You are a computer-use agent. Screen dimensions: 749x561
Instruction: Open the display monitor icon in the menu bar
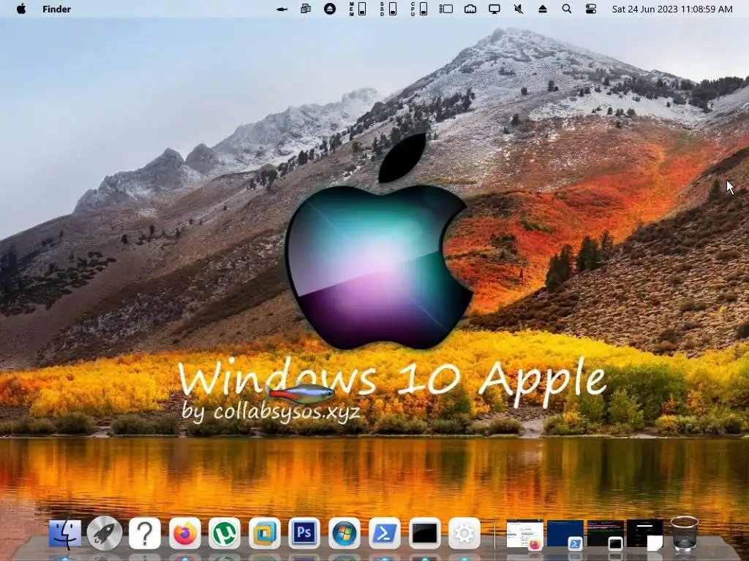(x=494, y=9)
